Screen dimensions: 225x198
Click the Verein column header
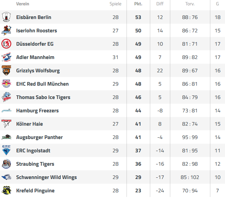coord(23,4)
